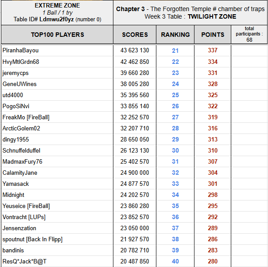Click ranking number 40
This screenshot has height=267, width=268.
[x=175, y=261]
